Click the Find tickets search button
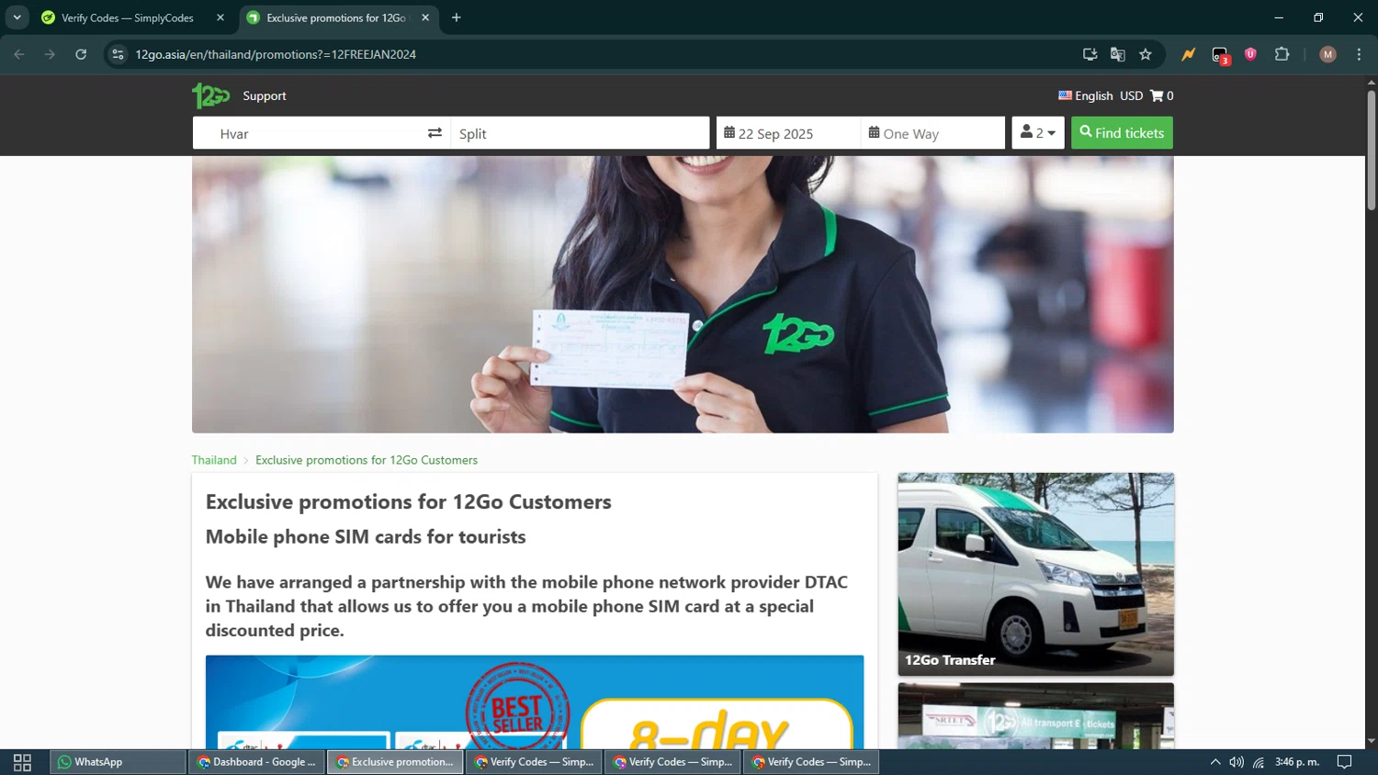Screen dimensions: 1378x775 (1122, 132)
